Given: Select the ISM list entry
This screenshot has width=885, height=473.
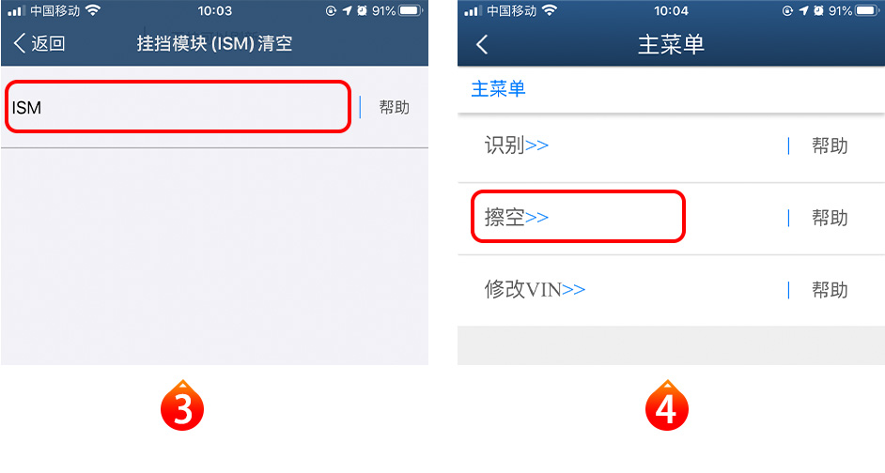Looking at the screenshot, I should coord(179,107).
